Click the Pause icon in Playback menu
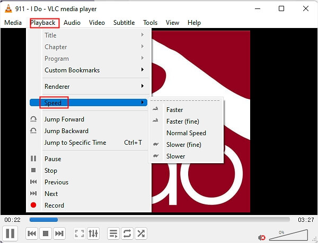This screenshot has width=318, height=243. pyautogui.click(x=33, y=158)
